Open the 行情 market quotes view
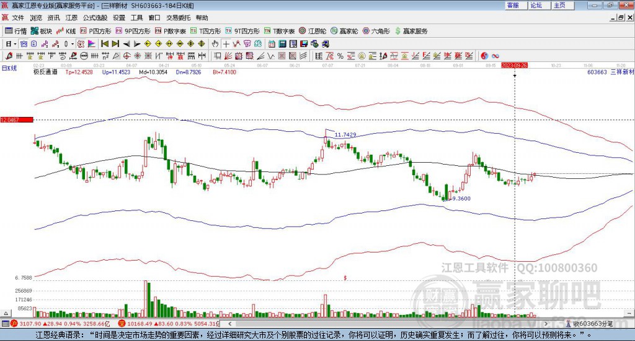The width and height of the screenshot is (635, 341). (x=16, y=31)
